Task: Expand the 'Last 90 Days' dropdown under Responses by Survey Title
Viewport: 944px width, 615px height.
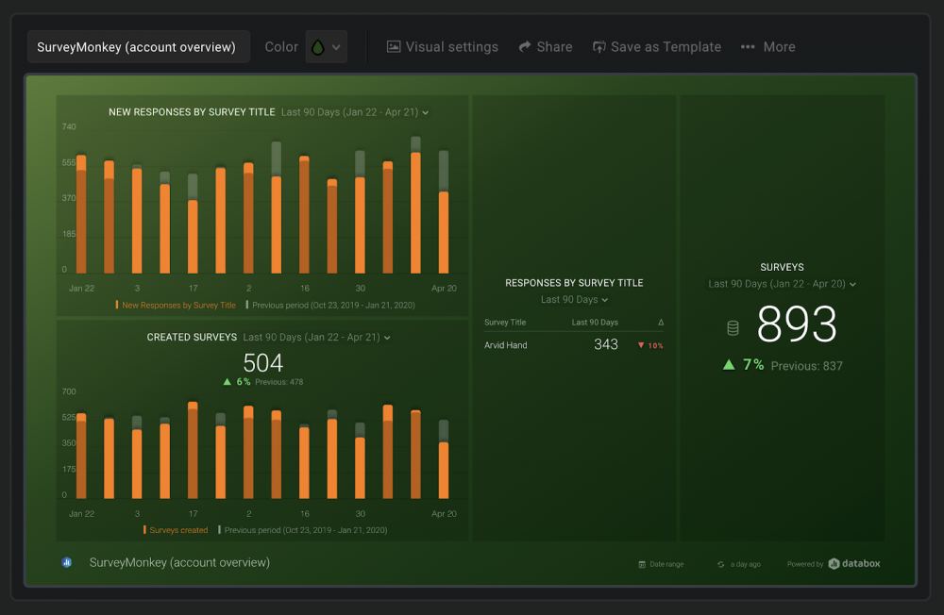Action: [574, 299]
